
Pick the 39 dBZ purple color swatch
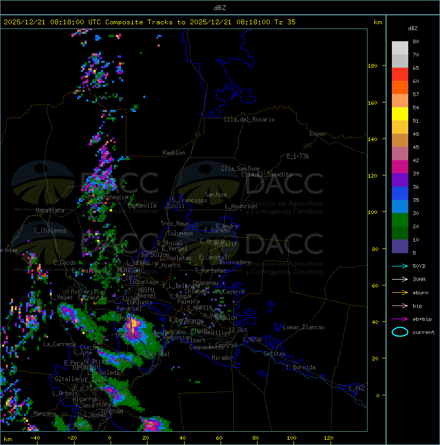(x=400, y=180)
